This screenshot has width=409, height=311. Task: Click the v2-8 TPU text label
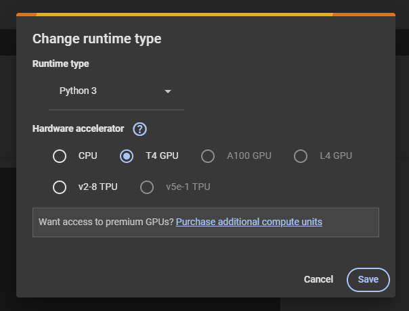tap(98, 187)
